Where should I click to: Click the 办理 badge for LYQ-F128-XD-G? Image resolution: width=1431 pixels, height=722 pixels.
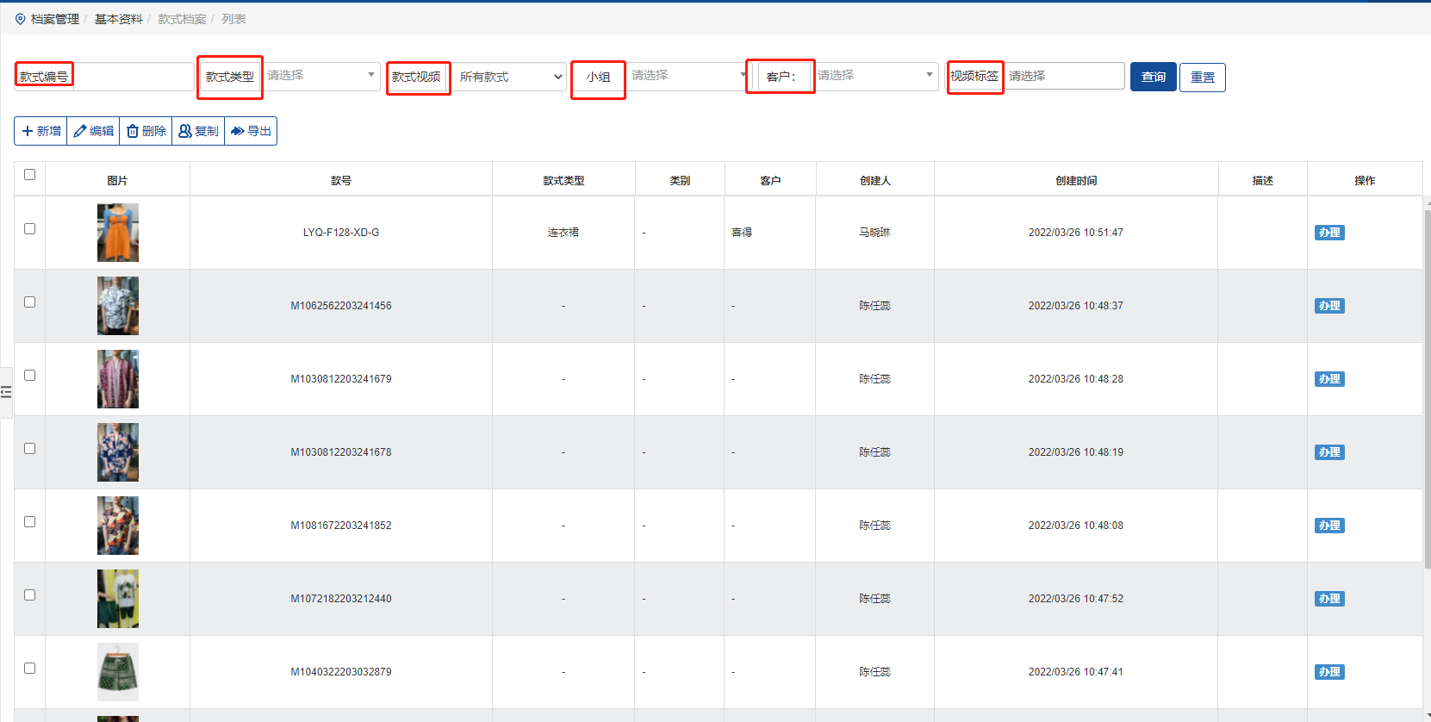coord(1329,233)
